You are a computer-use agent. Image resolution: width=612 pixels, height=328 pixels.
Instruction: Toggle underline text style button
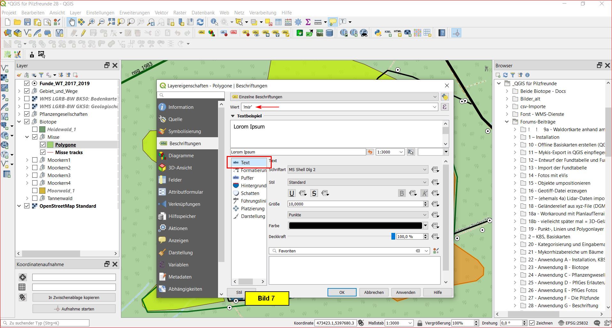291,193
